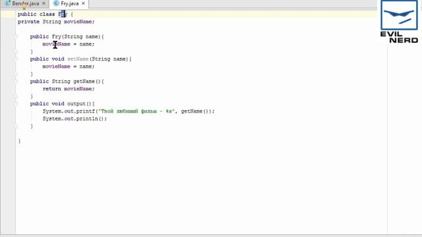Close the Fry.java tab
Screen dimensions: 422x237
(83, 3)
